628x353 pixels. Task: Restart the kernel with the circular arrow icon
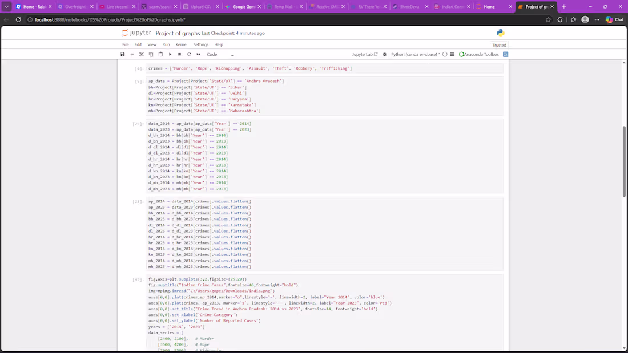[x=189, y=54]
